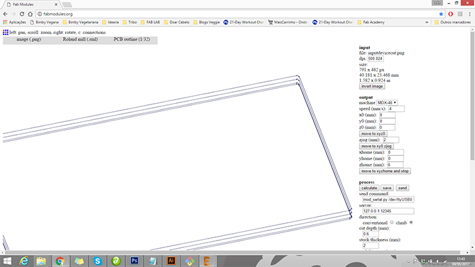Select the conventional direction radio button

(x=392, y=222)
